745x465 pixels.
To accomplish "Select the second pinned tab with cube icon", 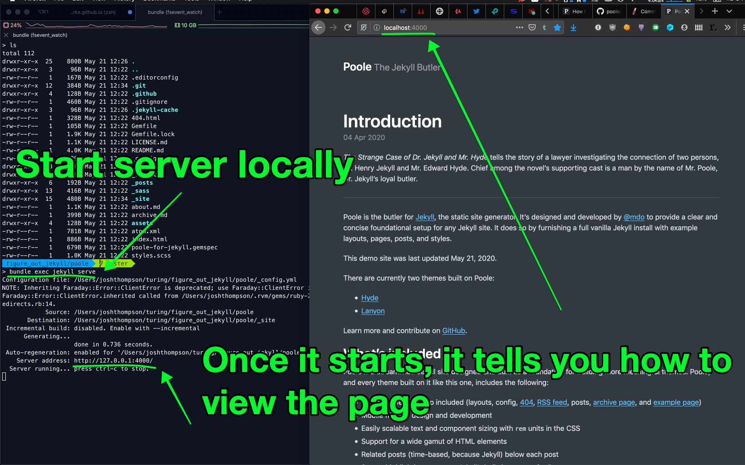I will 384,11.
